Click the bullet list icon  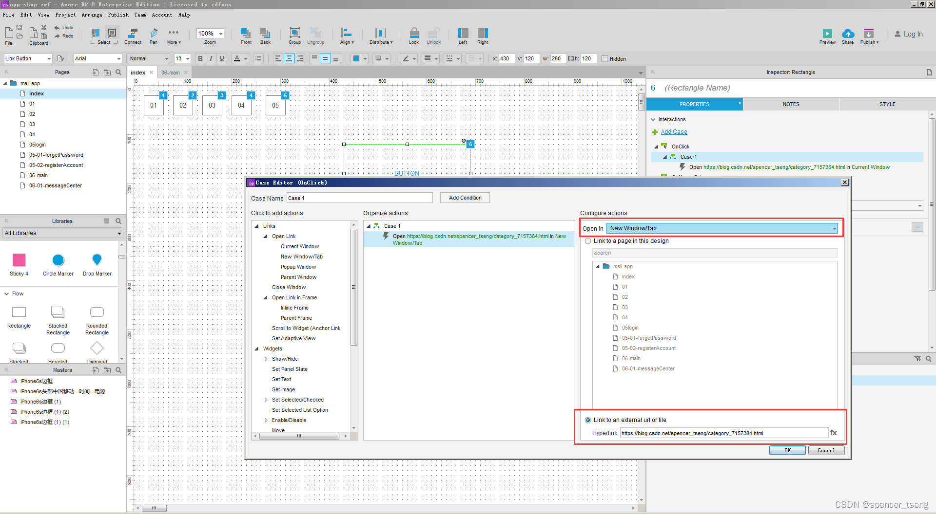coord(258,58)
